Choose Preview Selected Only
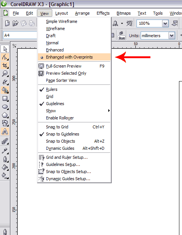The image size is (182, 235). (74, 73)
